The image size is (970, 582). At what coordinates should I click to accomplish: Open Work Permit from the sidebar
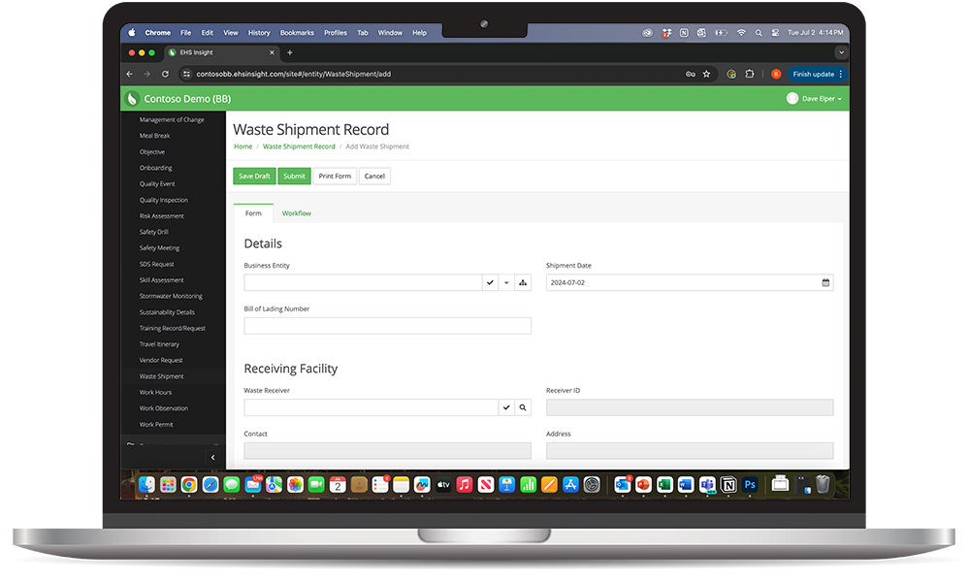pos(156,425)
